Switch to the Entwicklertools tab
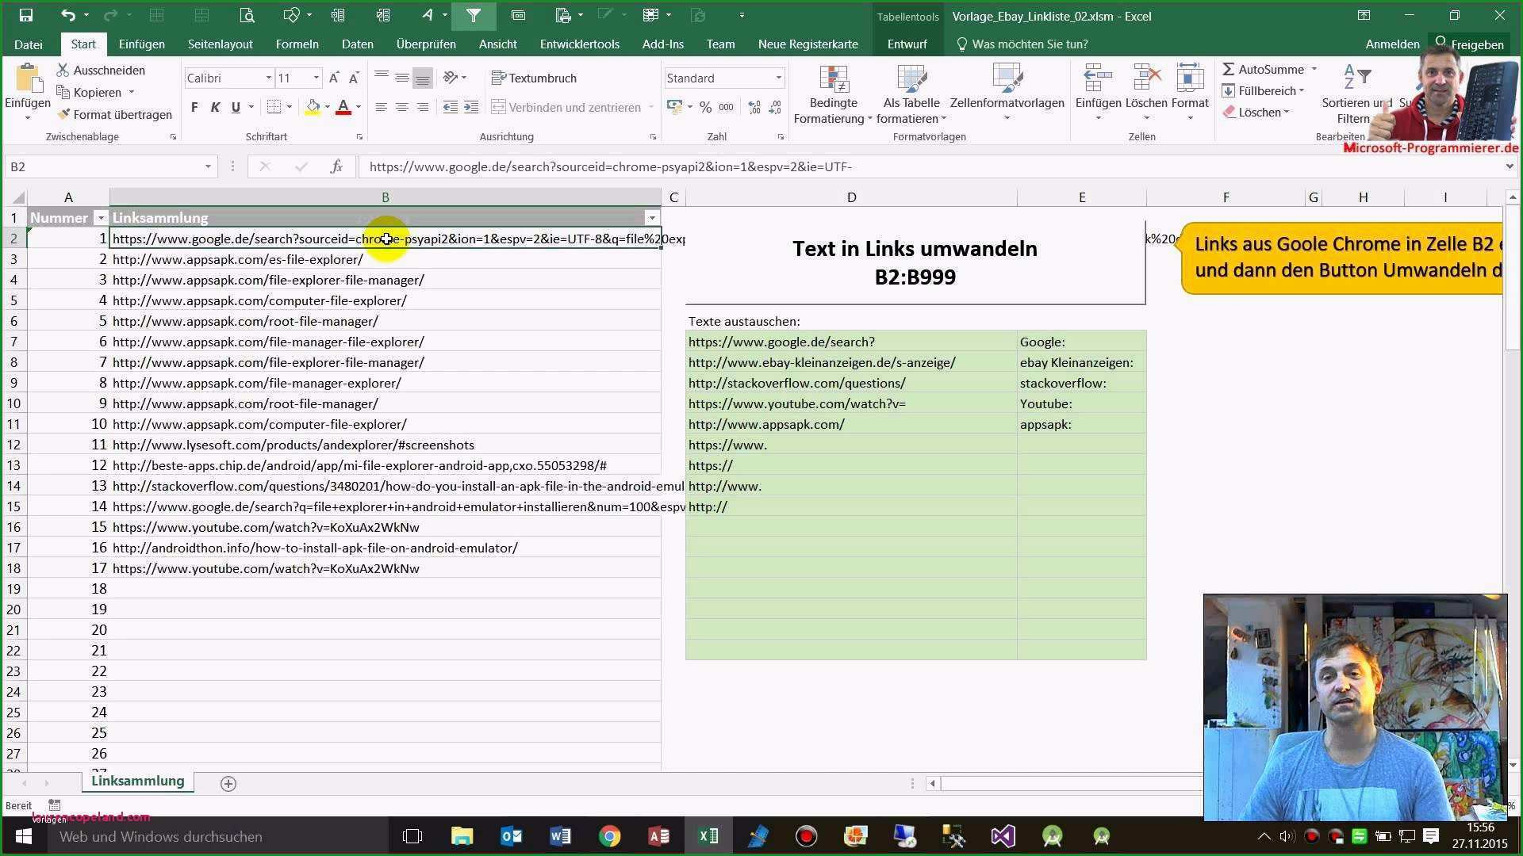 point(580,44)
